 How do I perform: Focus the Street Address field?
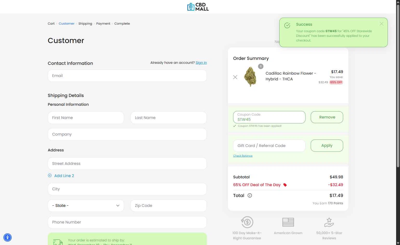coord(127,164)
